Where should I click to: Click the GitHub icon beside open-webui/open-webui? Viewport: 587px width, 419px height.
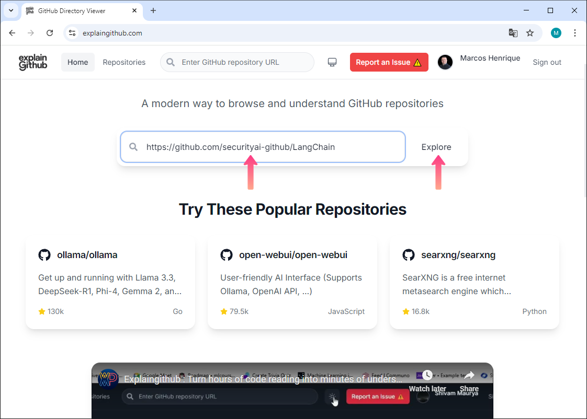pyautogui.click(x=227, y=255)
